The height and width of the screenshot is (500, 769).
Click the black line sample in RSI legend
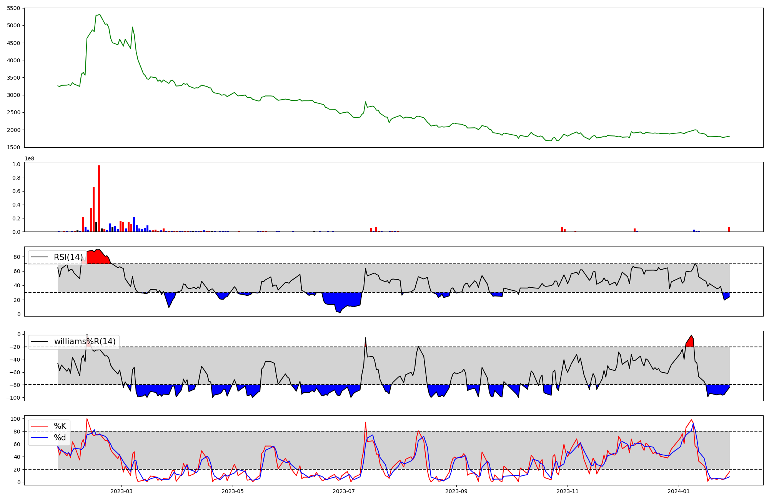pos(39,257)
